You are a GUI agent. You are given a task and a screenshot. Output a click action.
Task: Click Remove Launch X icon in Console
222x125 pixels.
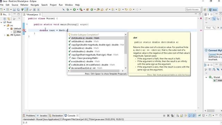coord(168,116)
